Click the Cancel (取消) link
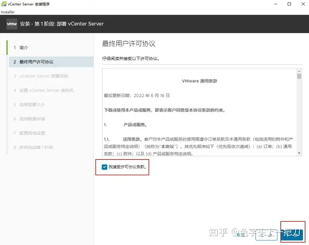 point(241,235)
